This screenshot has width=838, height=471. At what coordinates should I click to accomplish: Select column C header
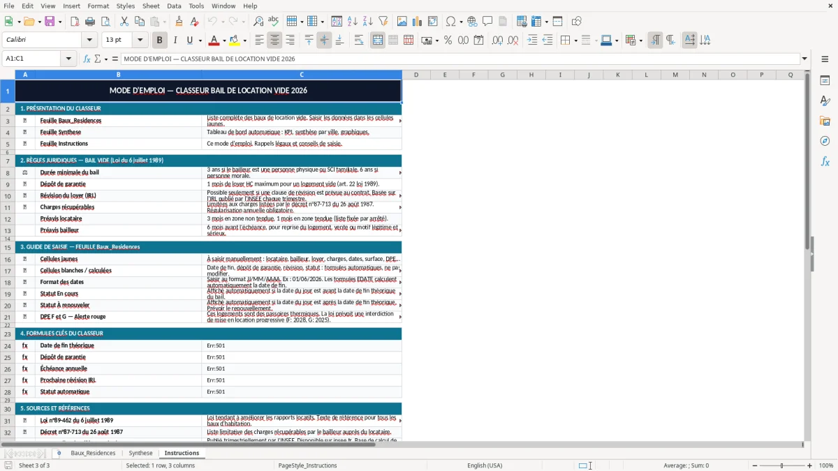[302, 75]
